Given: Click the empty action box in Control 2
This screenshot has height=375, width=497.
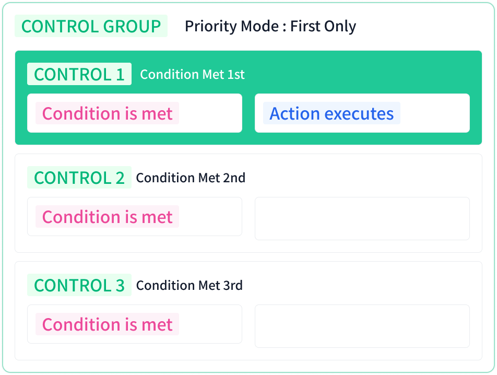Looking at the screenshot, I should [x=362, y=218].
